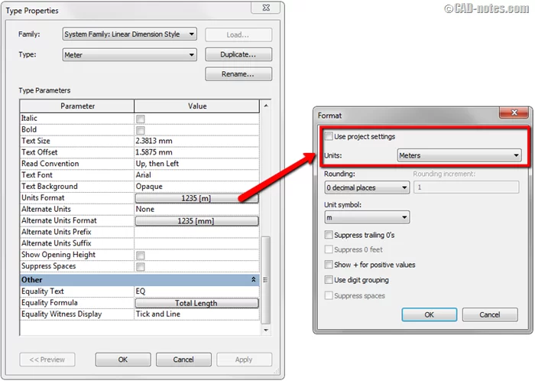Enable the Italic checkbox
This screenshot has height=381, width=535.
coord(140,119)
